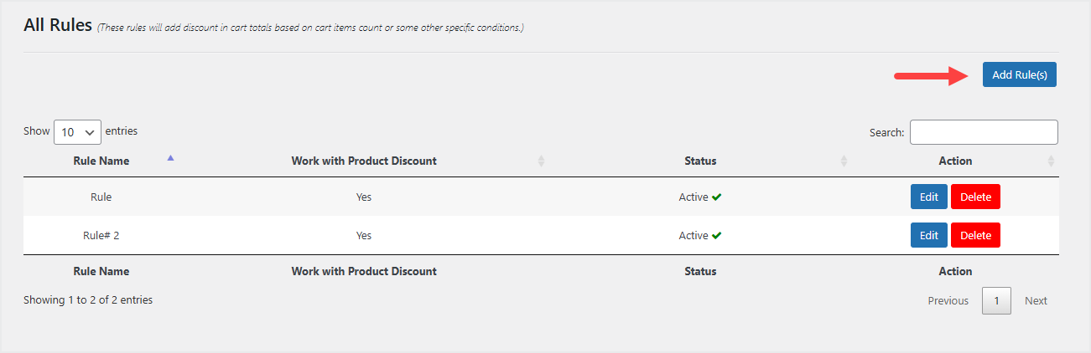Click the Work with Product Discount header

pyautogui.click(x=364, y=161)
